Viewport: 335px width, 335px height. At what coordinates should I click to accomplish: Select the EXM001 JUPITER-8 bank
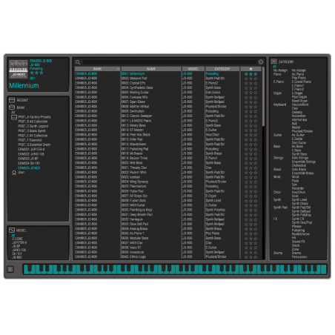coord(31,150)
